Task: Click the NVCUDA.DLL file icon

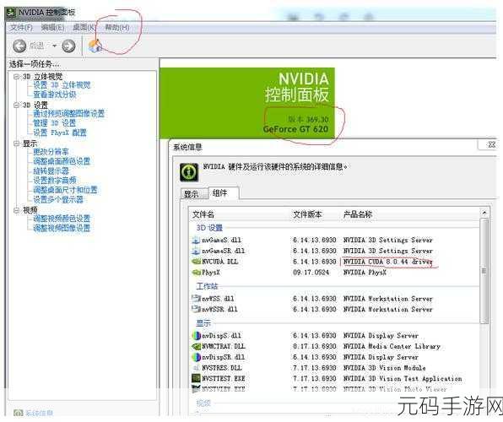Action: [196, 262]
